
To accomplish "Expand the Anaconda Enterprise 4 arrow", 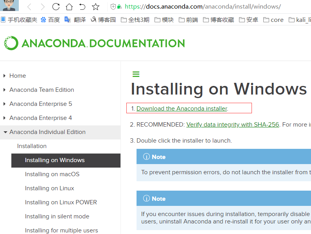I will pos(5,118).
